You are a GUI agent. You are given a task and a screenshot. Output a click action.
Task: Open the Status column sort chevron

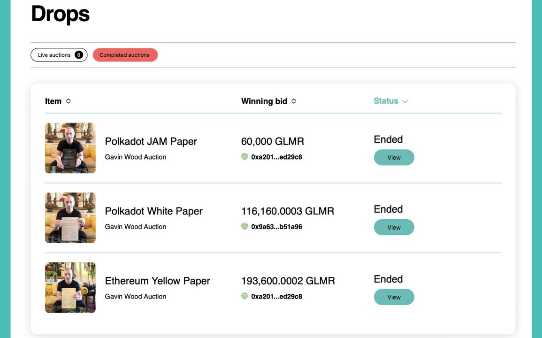click(x=405, y=101)
